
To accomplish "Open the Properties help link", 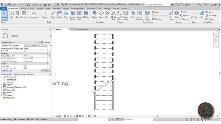I will 6,70.
